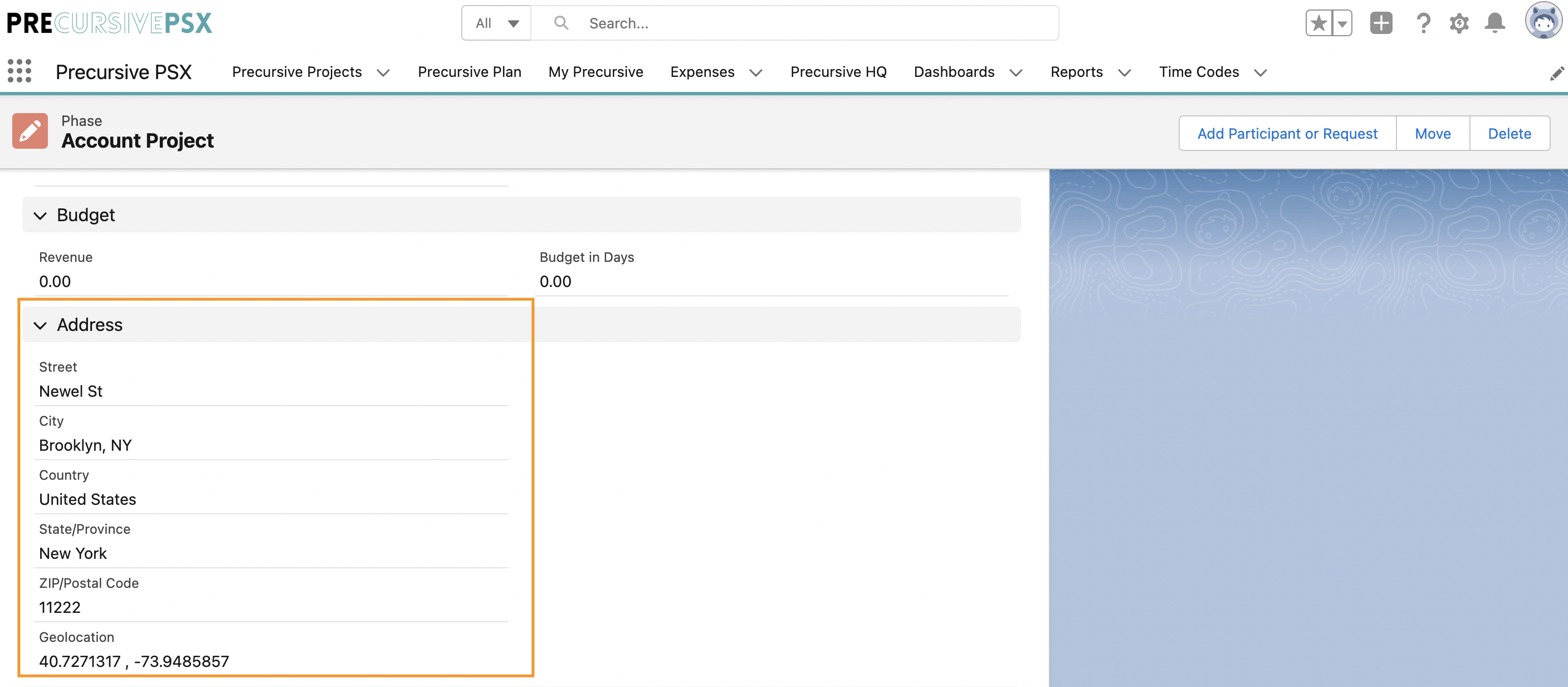Click the Phase record pencil icon
The width and height of the screenshot is (1568, 687).
pos(30,130)
